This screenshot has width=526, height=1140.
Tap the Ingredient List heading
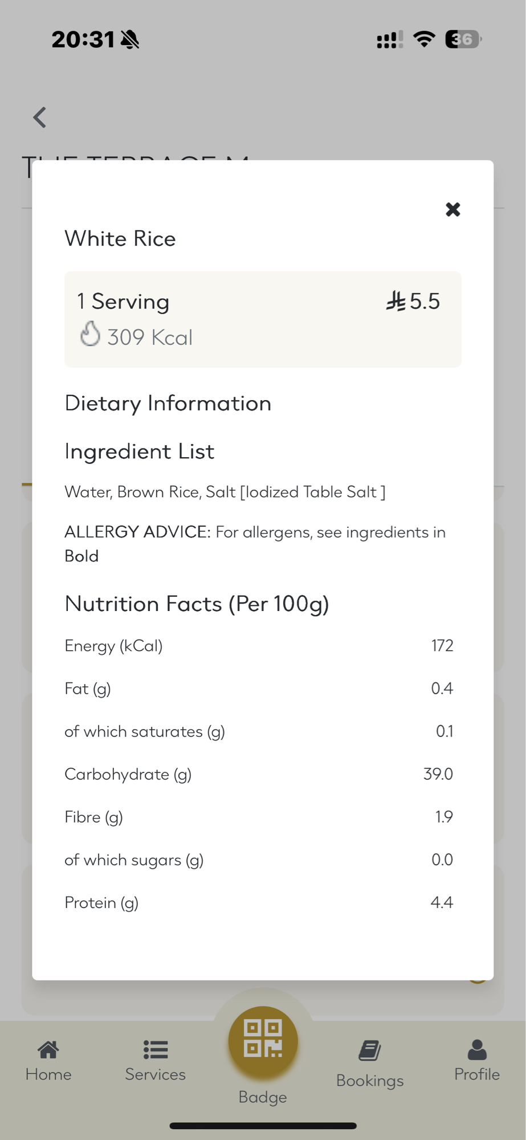139,451
